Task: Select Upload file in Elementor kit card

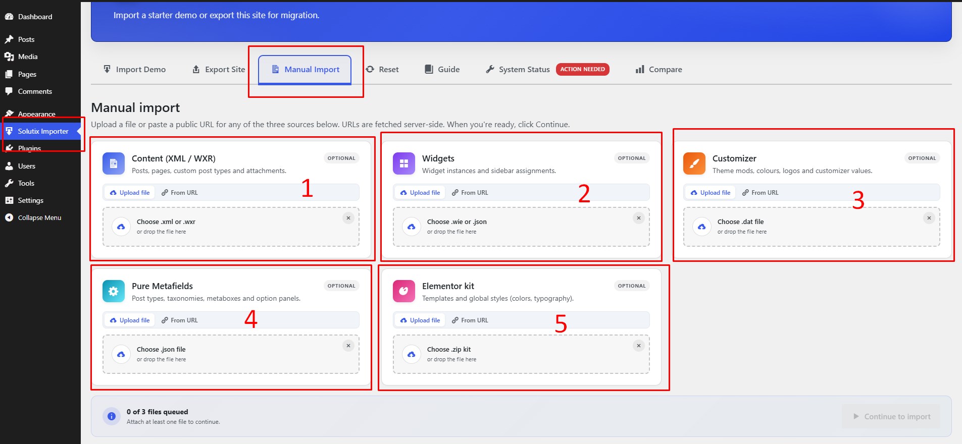Action: pos(420,320)
